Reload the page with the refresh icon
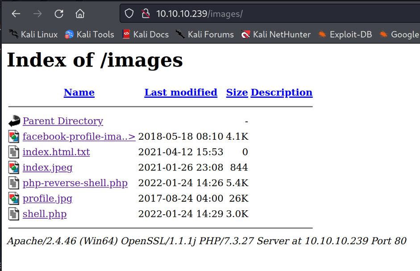This screenshot has height=271, width=420. click(x=59, y=14)
